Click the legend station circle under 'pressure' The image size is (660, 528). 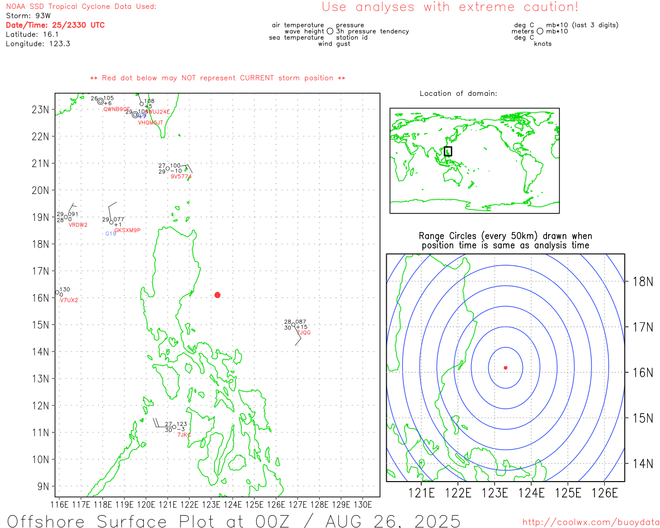330,31
